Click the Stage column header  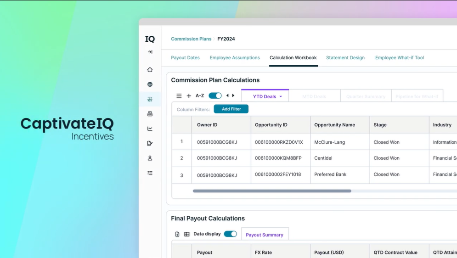point(399,124)
